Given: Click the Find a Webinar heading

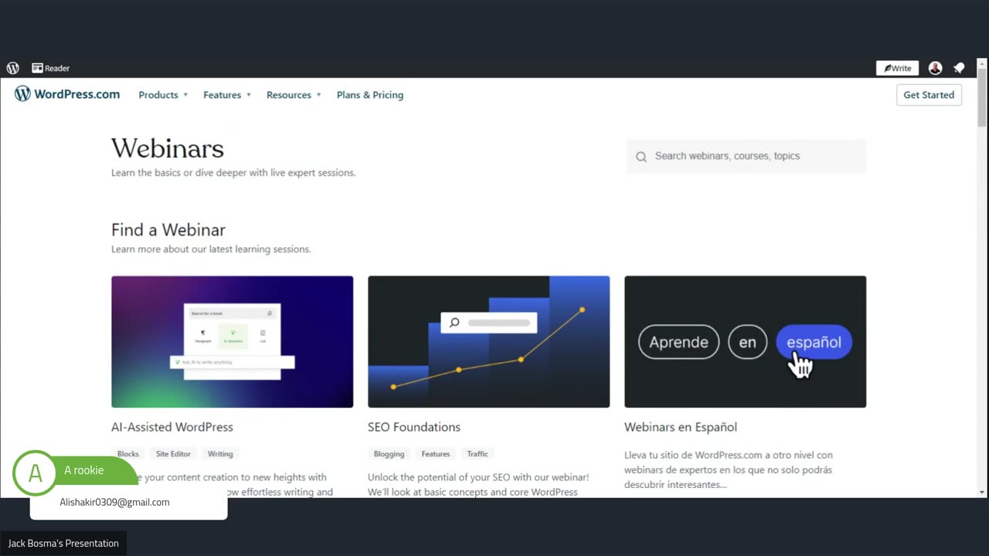Looking at the screenshot, I should [x=168, y=229].
